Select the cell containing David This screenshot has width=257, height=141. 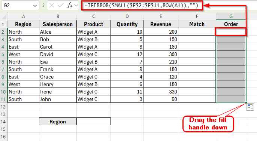[58, 54]
